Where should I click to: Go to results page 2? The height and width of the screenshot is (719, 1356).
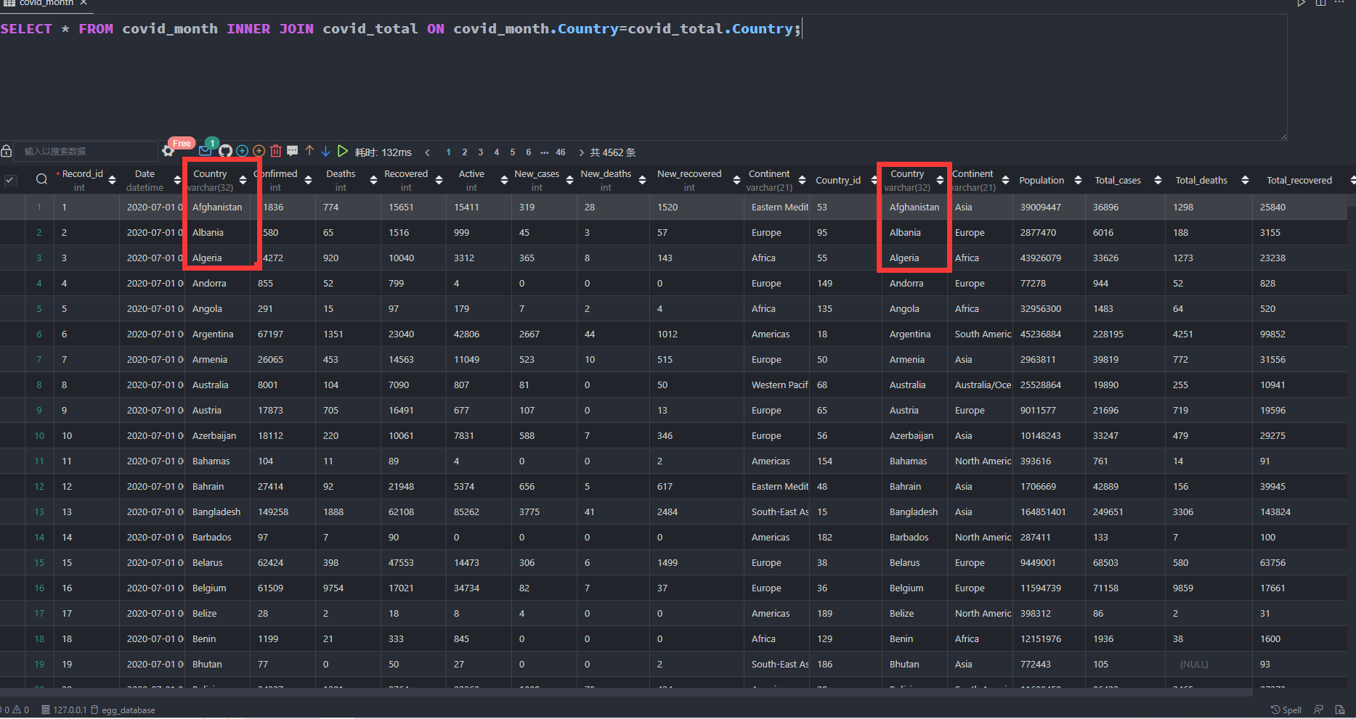465,152
